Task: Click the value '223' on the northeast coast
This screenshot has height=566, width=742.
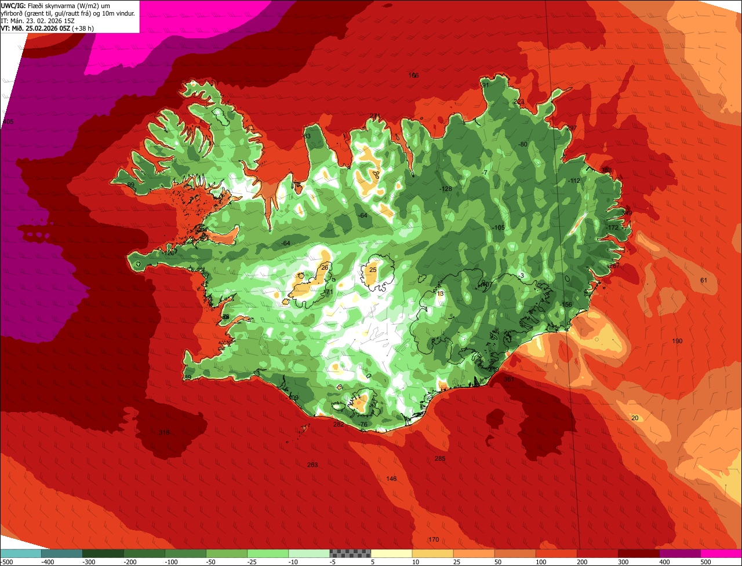Action: [519, 101]
